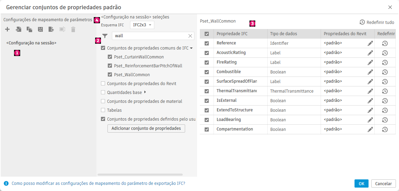Click the save configuration disk icon
399x191 pixels.
(40, 29)
